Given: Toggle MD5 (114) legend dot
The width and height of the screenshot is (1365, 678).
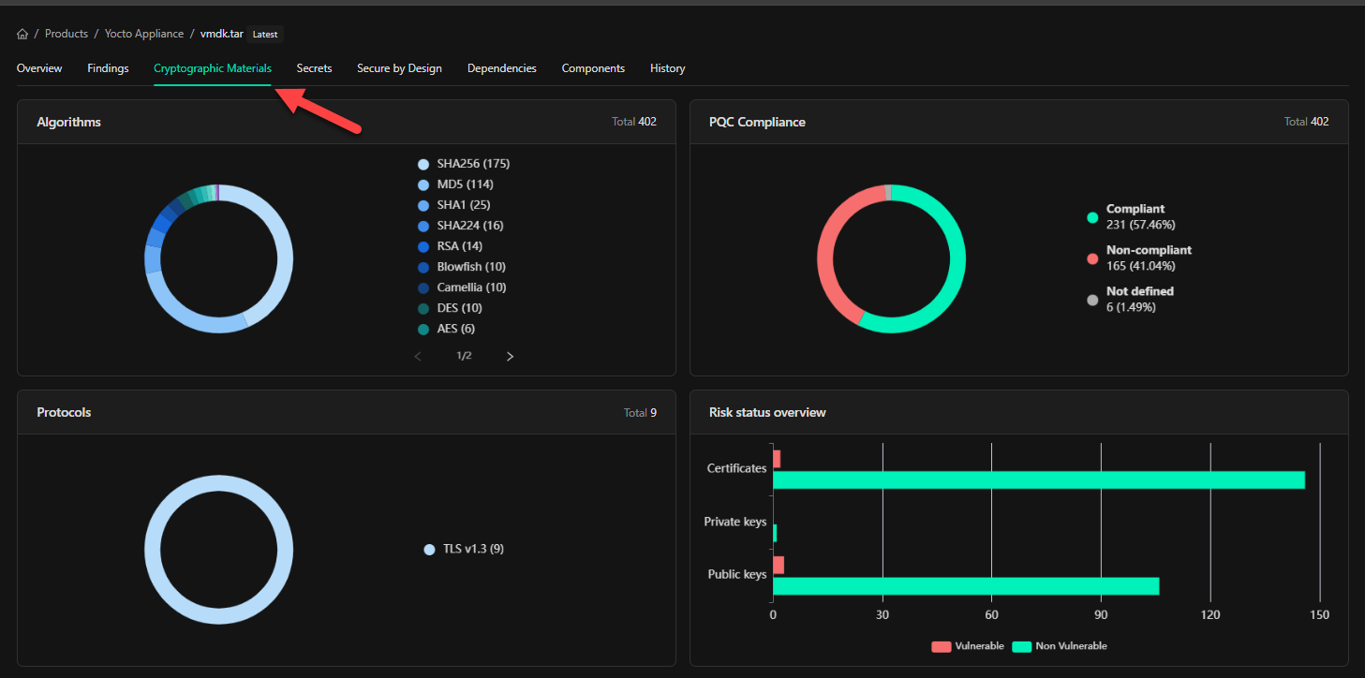Looking at the screenshot, I should pyautogui.click(x=423, y=184).
